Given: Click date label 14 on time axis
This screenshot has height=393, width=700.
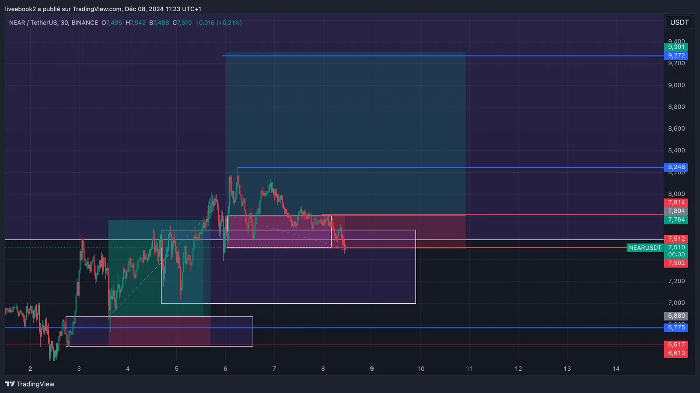Looking at the screenshot, I should [616, 369].
